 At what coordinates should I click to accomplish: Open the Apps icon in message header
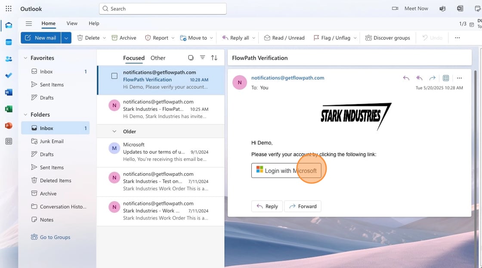click(446, 78)
